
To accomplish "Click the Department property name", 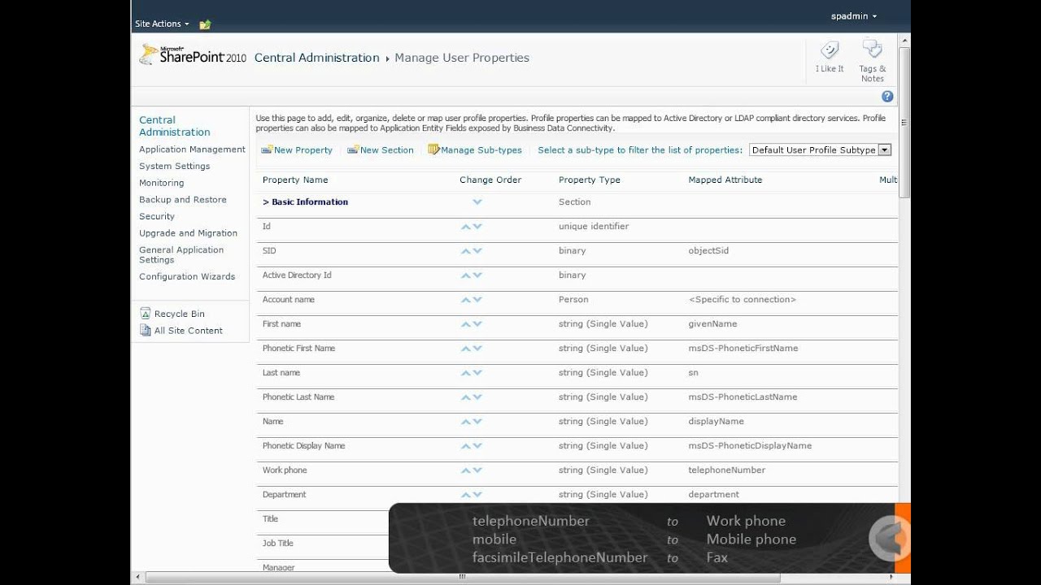I will (x=285, y=495).
